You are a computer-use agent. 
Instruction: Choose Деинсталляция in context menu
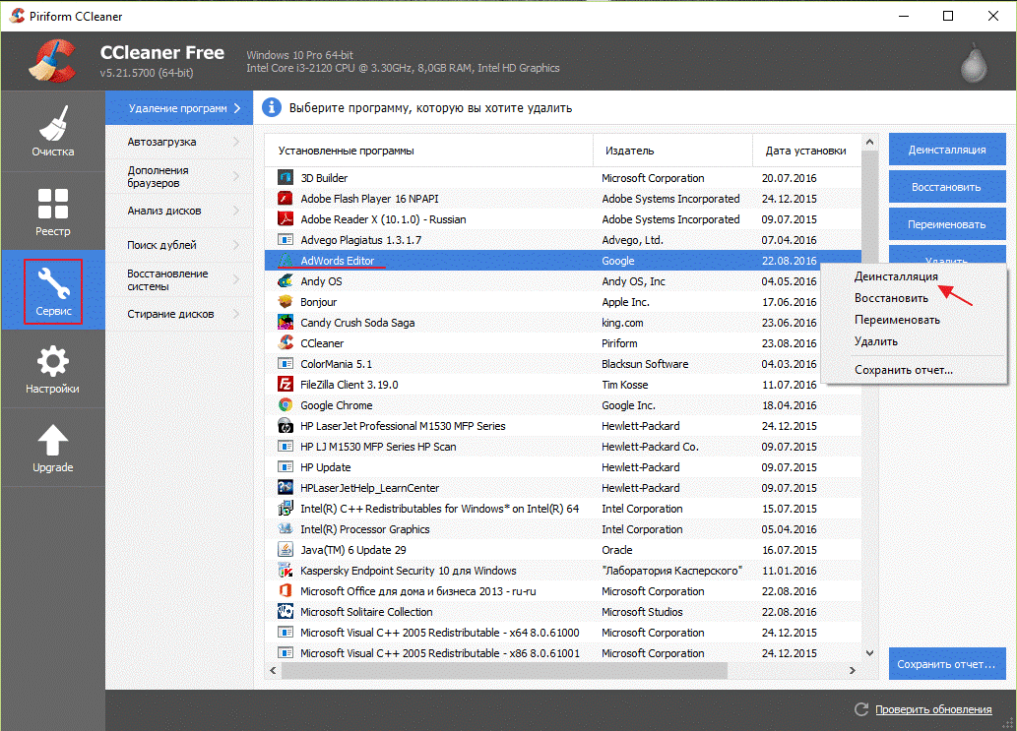(x=895, y=277)
